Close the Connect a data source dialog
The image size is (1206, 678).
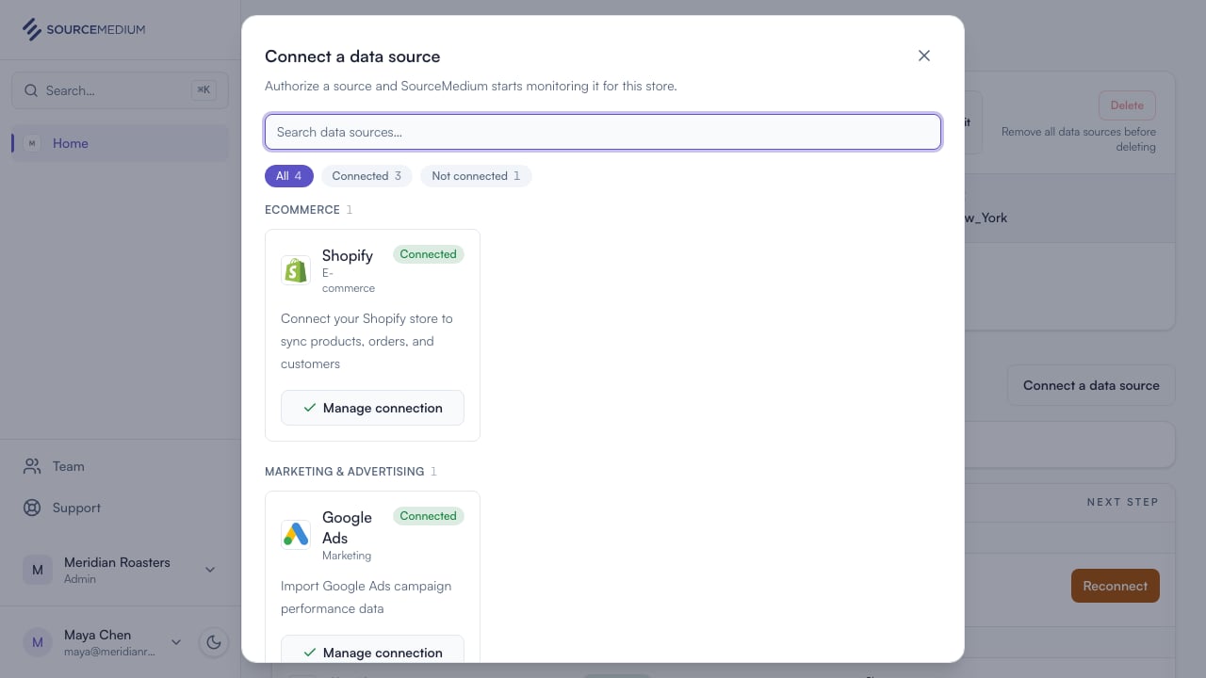point(924,56)
